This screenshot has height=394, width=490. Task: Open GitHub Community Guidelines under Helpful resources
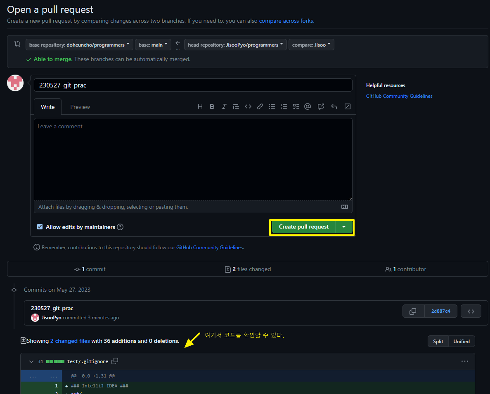[x=399, y=96]
